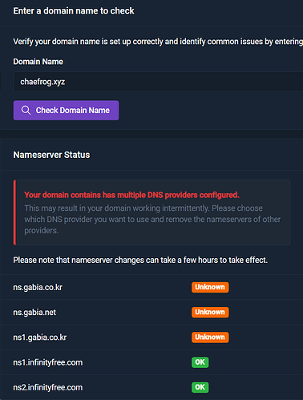This screenshot has height=400, width=303.
Task: Click the OK badge for ns1.infinityfree.com
Action: (x=200, y=362)
